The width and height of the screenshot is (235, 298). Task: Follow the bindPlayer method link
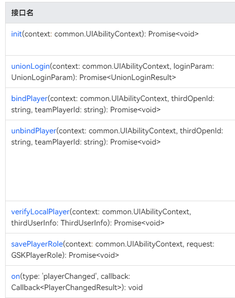pyautogui.click(x=29, y=99)
